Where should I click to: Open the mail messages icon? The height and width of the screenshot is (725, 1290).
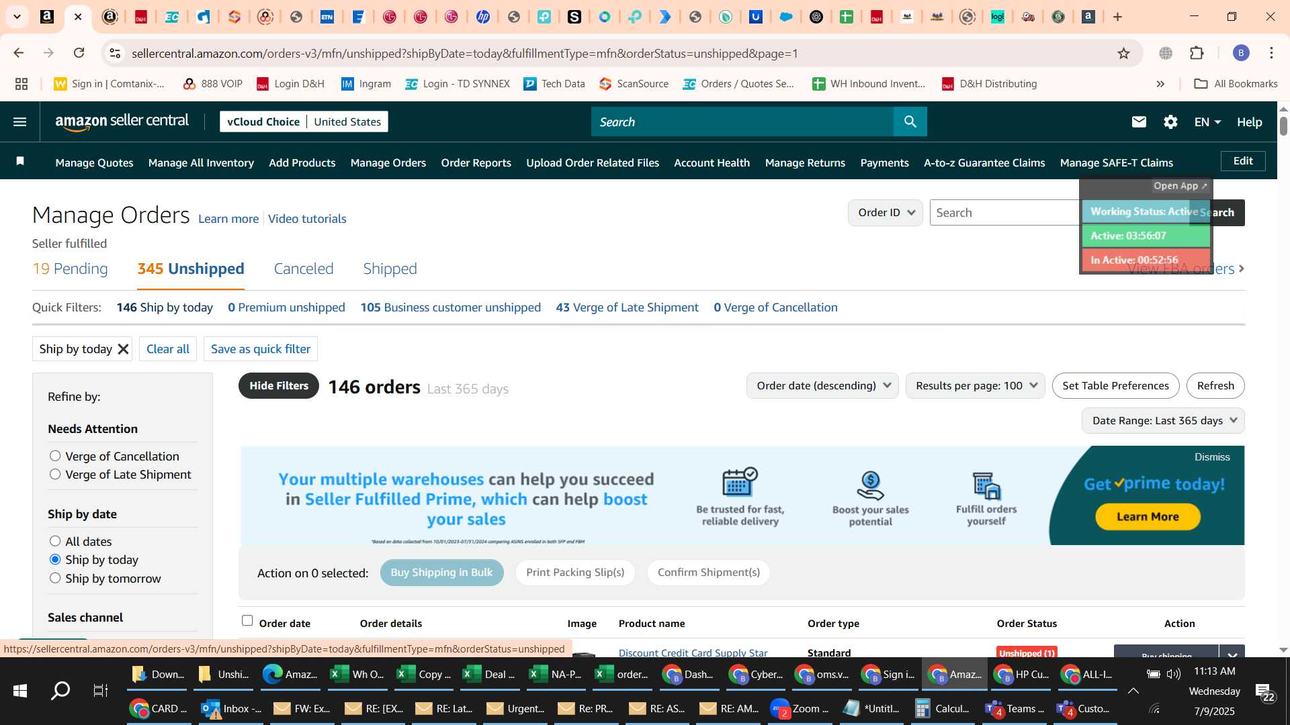pos(1139,122)
